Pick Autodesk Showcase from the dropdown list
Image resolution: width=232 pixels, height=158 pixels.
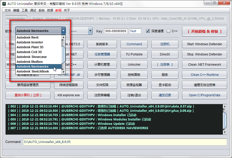pos(38,57)
